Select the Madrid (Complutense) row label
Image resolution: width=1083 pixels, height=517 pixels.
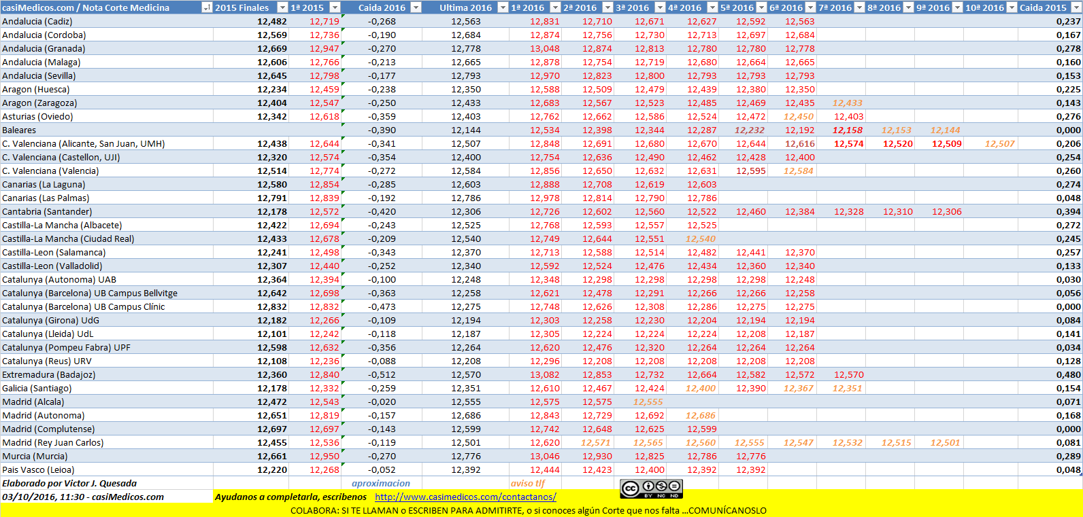pos(48,429)
